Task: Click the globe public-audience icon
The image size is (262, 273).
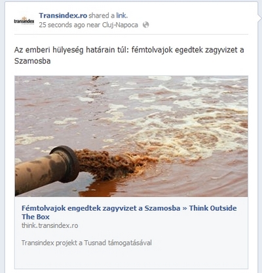Action: point(145,25)
